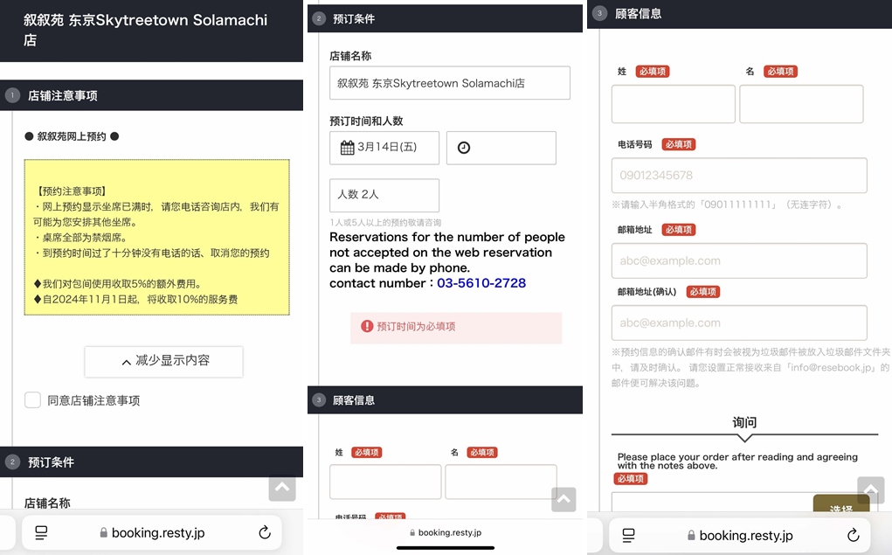
Task: Open the 3月14日(五) date picker
Action: [384, 148]
